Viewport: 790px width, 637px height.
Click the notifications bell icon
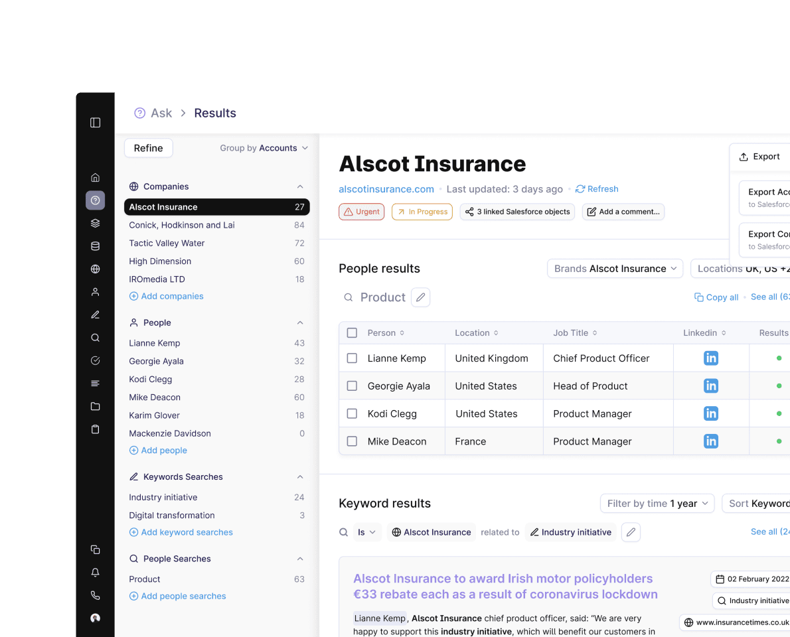pyautogui.click(x=95, y=573)
